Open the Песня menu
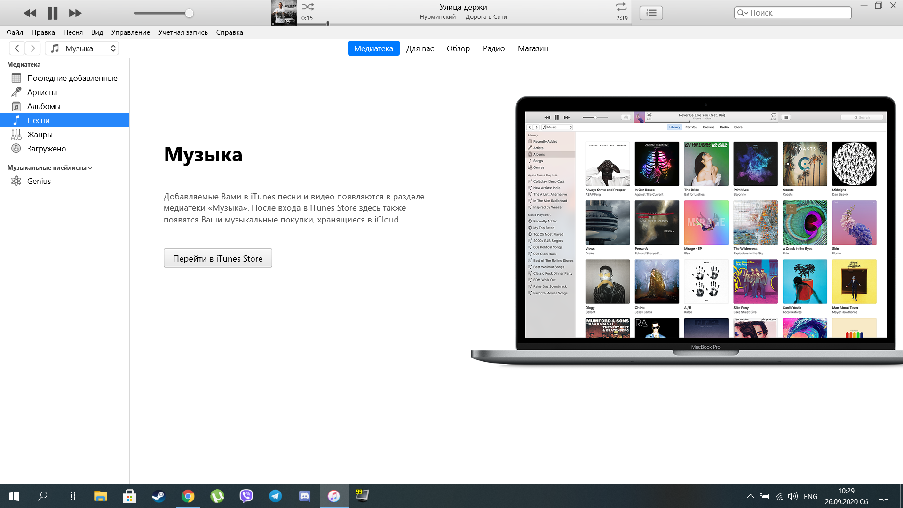This screenshot has width=903, height=508. 73,32
